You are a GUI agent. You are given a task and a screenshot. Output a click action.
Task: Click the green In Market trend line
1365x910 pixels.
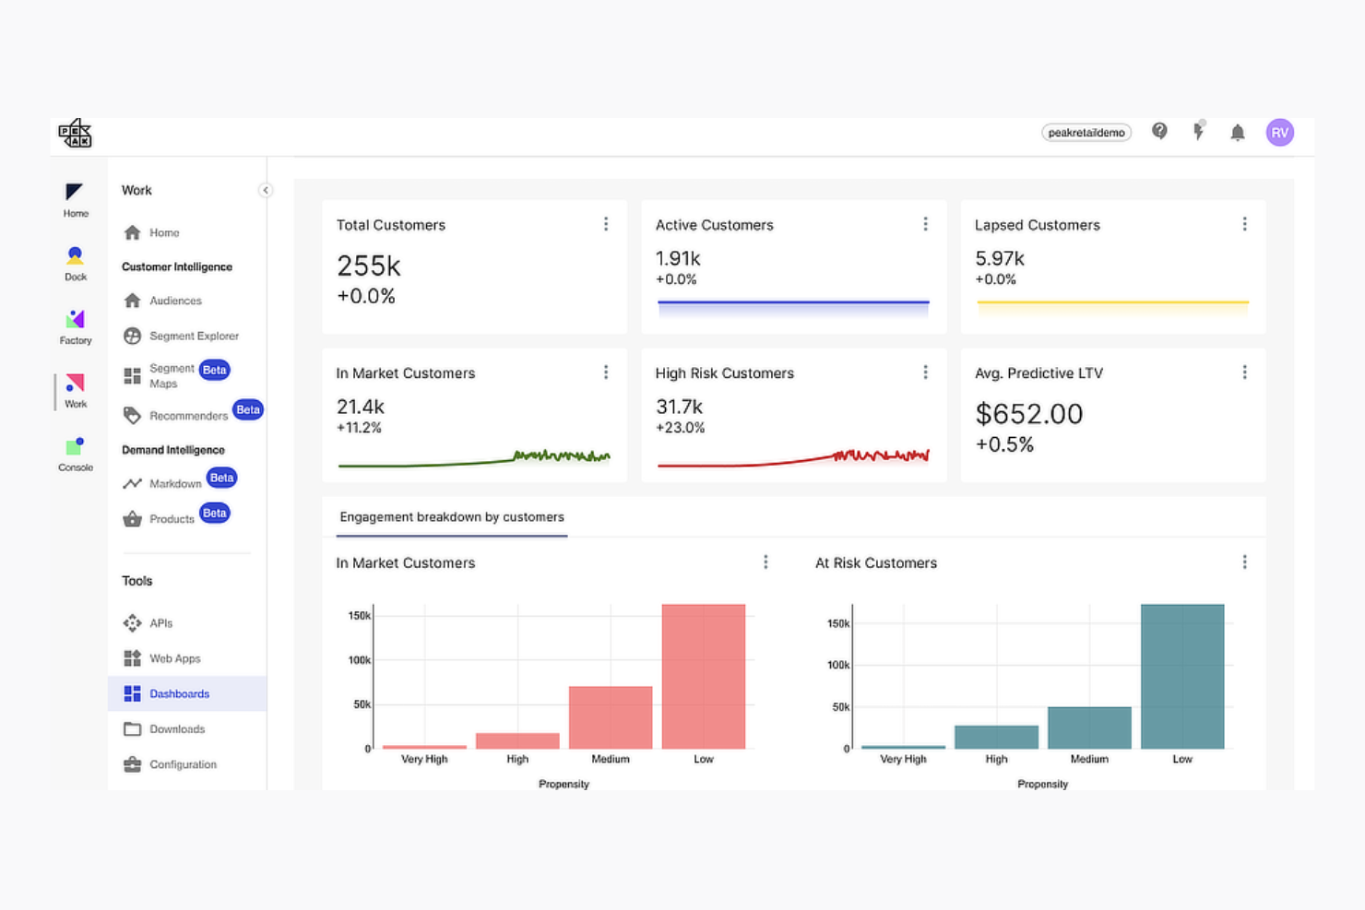tap(473, 458)
